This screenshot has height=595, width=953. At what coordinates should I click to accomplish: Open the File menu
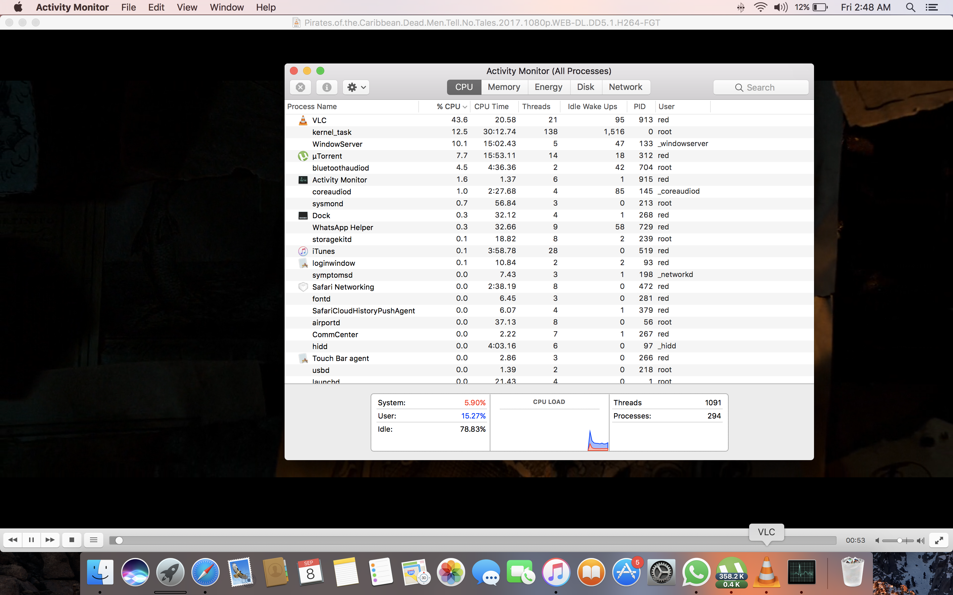(x=128, y=7)
